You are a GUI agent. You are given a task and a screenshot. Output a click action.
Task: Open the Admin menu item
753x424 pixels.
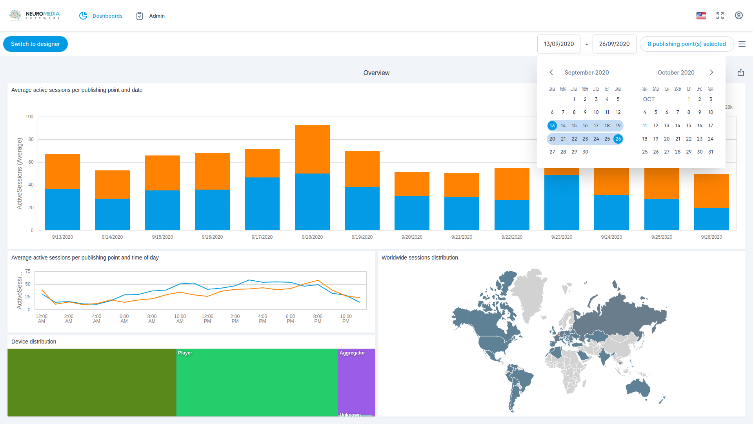tap(157, 16)
